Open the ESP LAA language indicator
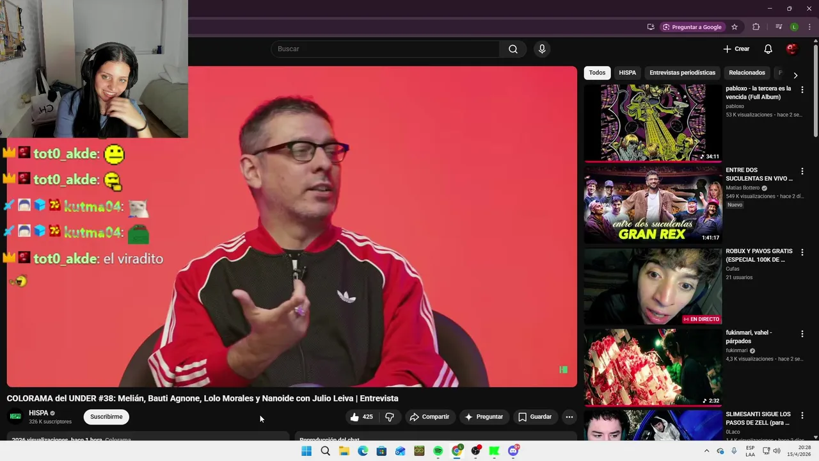Screen dimensions: 819x461 pos(750,451)
